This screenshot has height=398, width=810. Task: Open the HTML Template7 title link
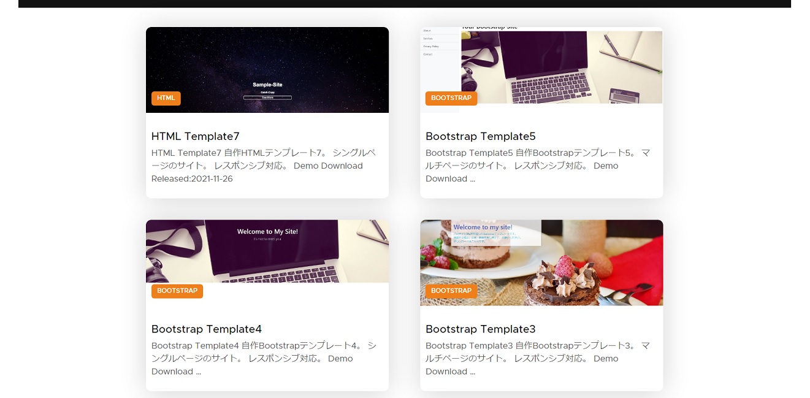(x=195, y=136)
